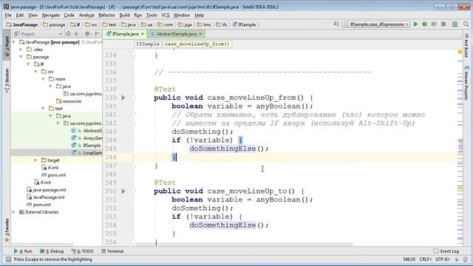473x266 pixels.
Task: Collapse the test folder node
Action: (43, 109)
